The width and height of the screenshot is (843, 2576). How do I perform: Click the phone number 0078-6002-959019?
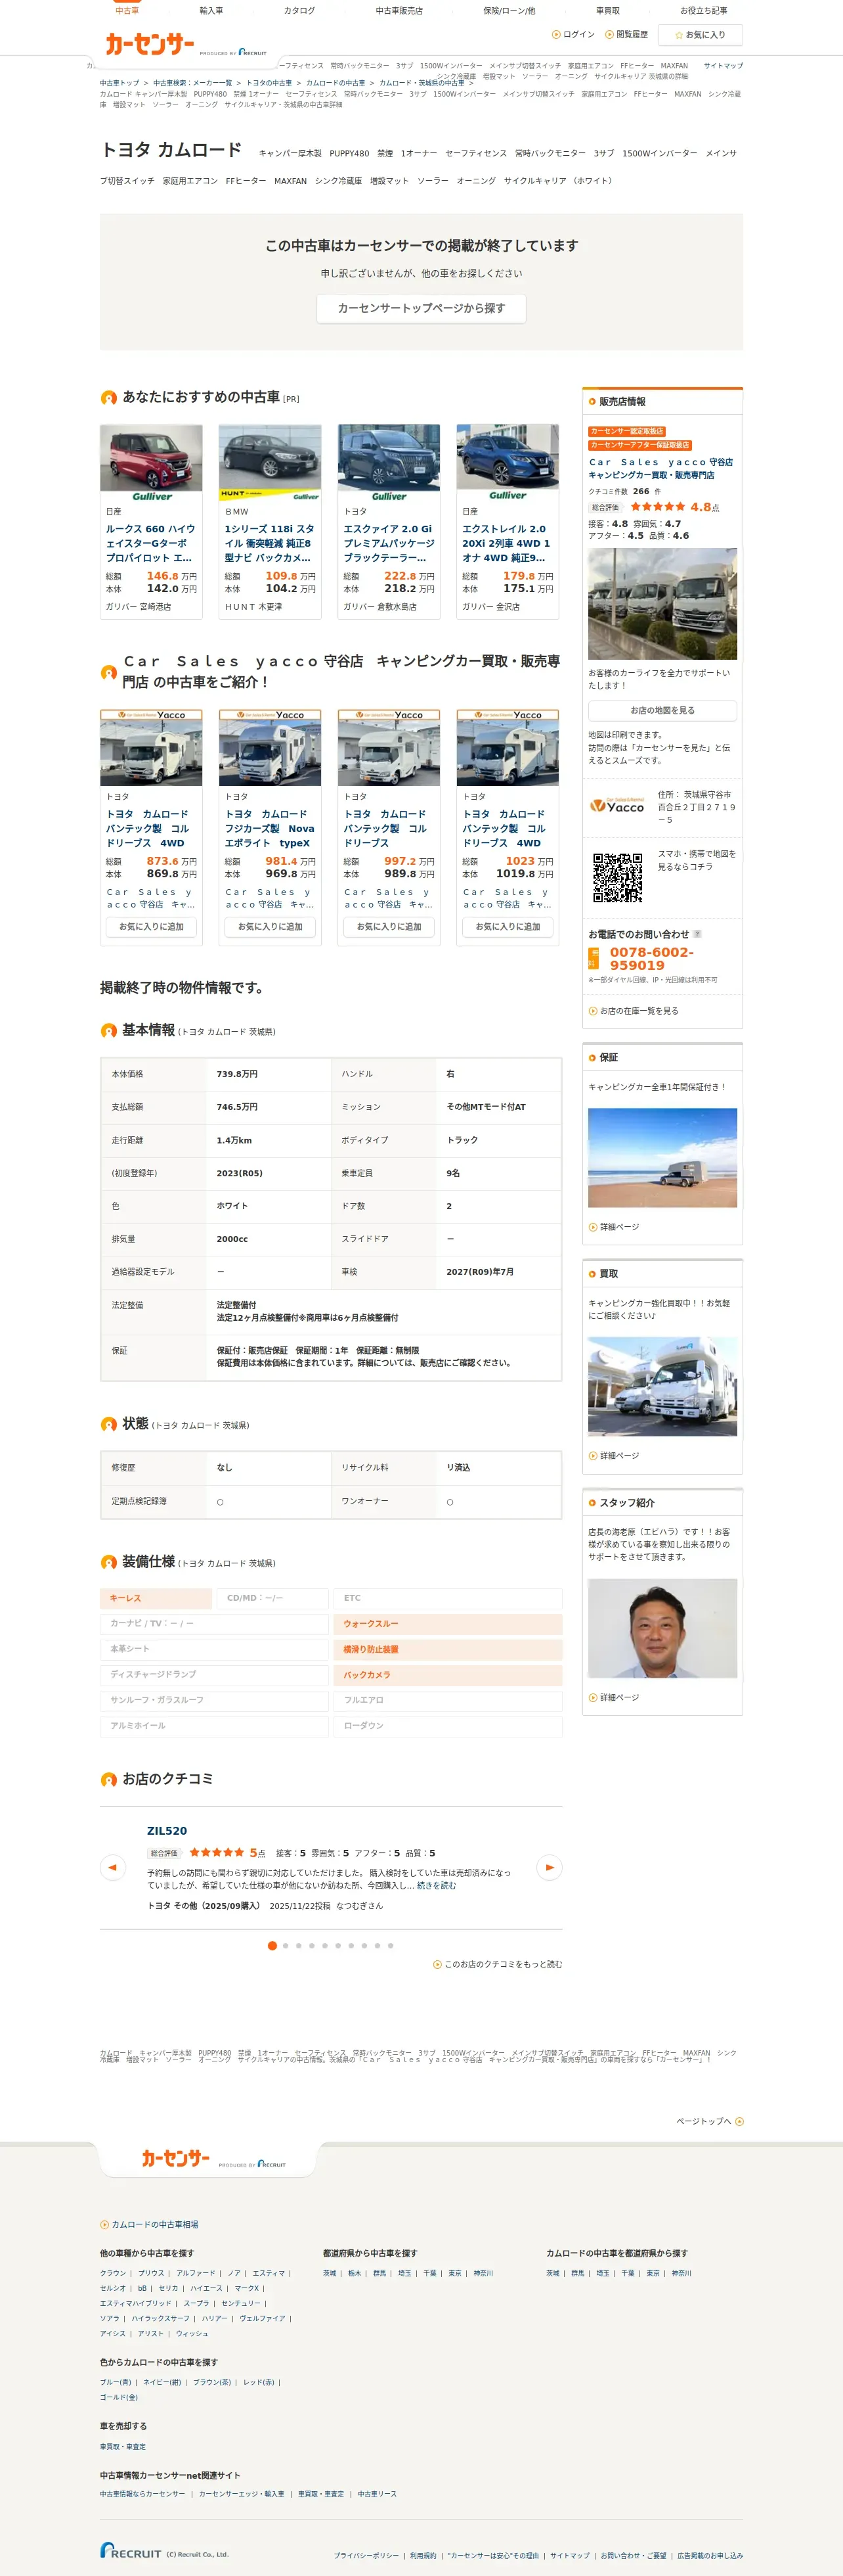tap(651, 958)
